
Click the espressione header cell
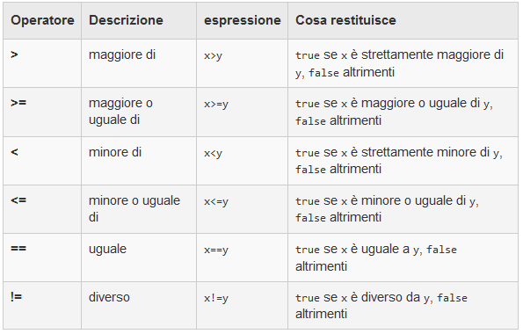point(242,20)
